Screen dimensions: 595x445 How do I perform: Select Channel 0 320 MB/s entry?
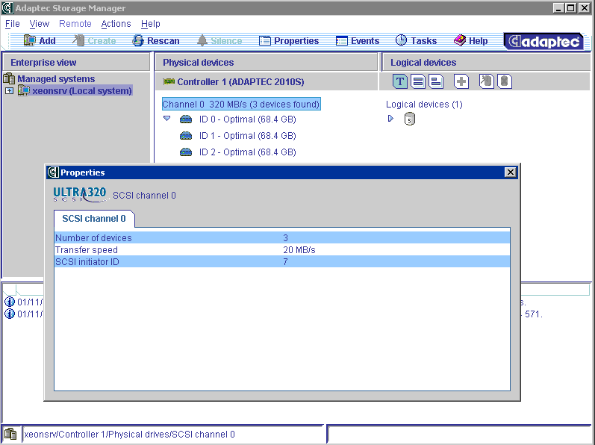[241, 104]
